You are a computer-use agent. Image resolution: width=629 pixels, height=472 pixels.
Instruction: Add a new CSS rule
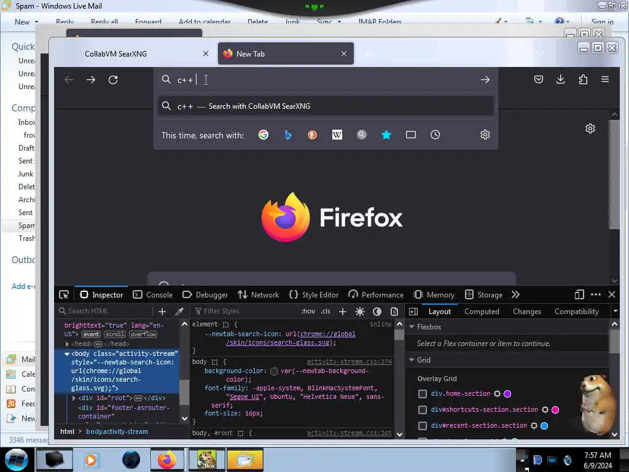click(343, 312)
